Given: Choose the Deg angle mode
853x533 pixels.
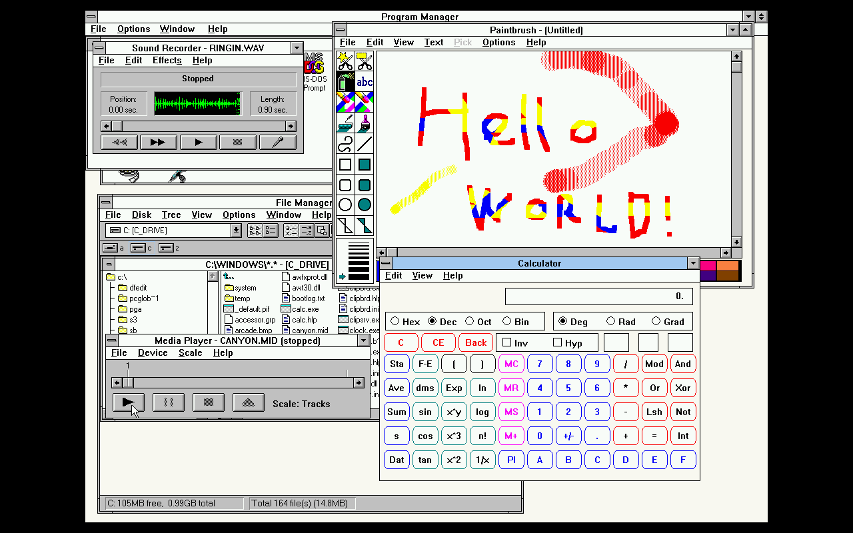Looking at the screenshot, I should click(573, 322).
